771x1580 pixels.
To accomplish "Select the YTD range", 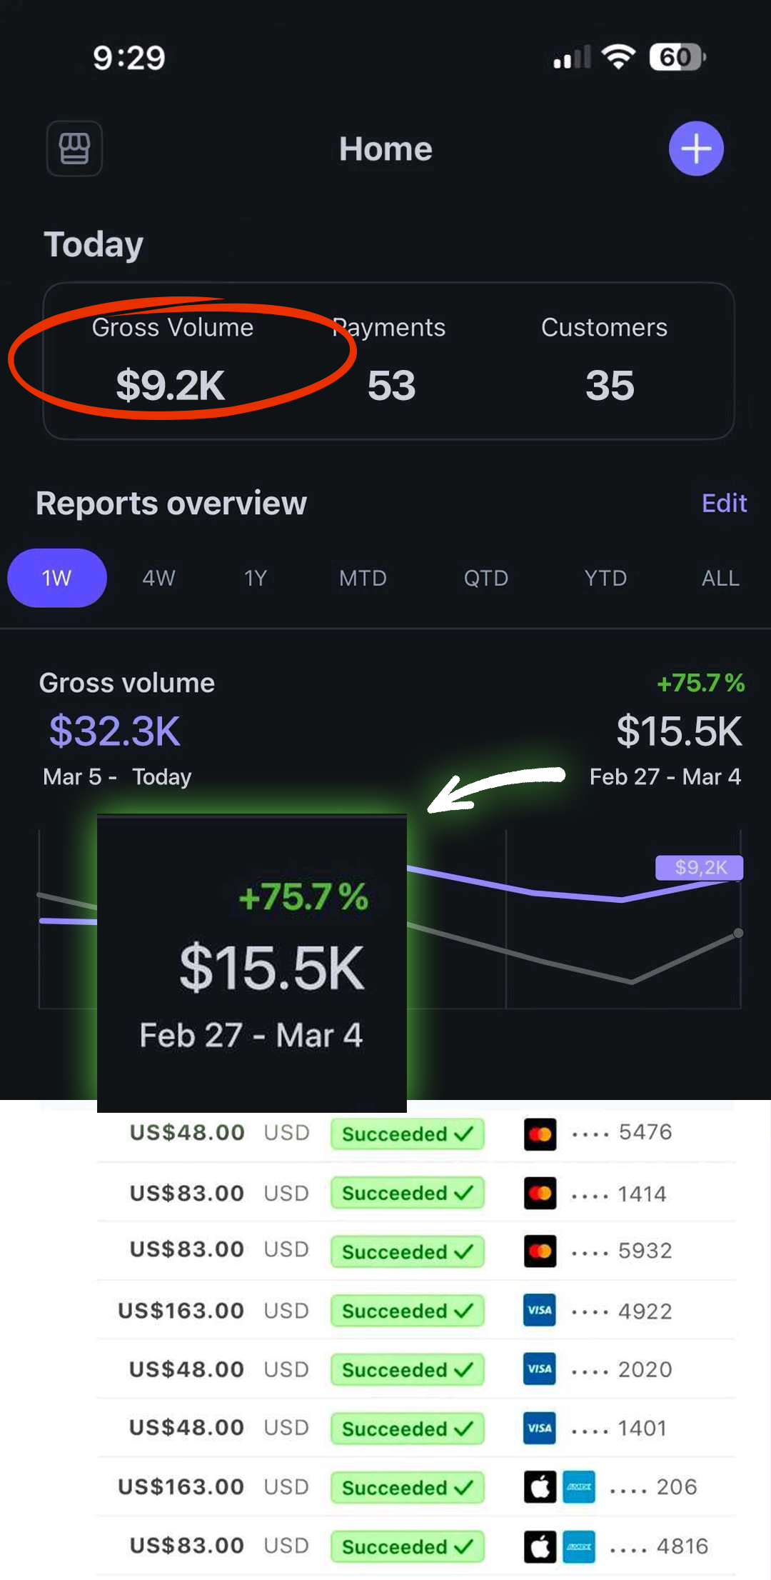I will (605, 578).
